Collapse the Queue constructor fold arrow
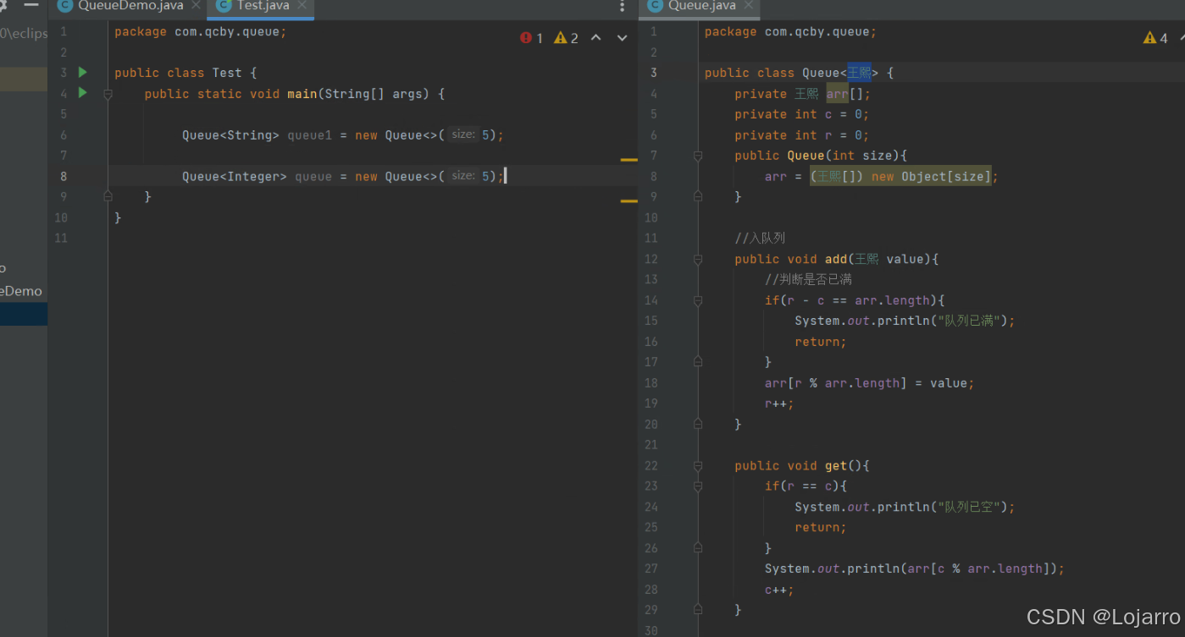Image resolution: width=1185 pixels, height=637 pixels. (697, 156)
